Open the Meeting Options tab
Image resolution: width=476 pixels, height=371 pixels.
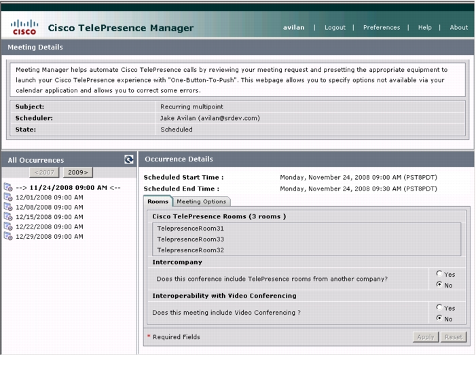tap(201, 201)
